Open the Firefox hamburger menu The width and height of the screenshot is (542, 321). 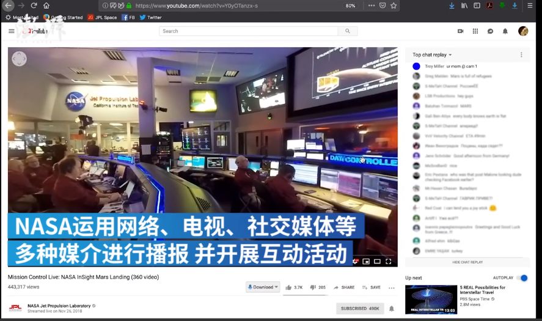coord(530,6)
